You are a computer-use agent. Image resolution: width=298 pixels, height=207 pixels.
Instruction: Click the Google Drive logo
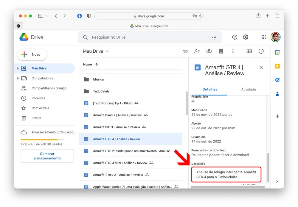pos(24,37)
